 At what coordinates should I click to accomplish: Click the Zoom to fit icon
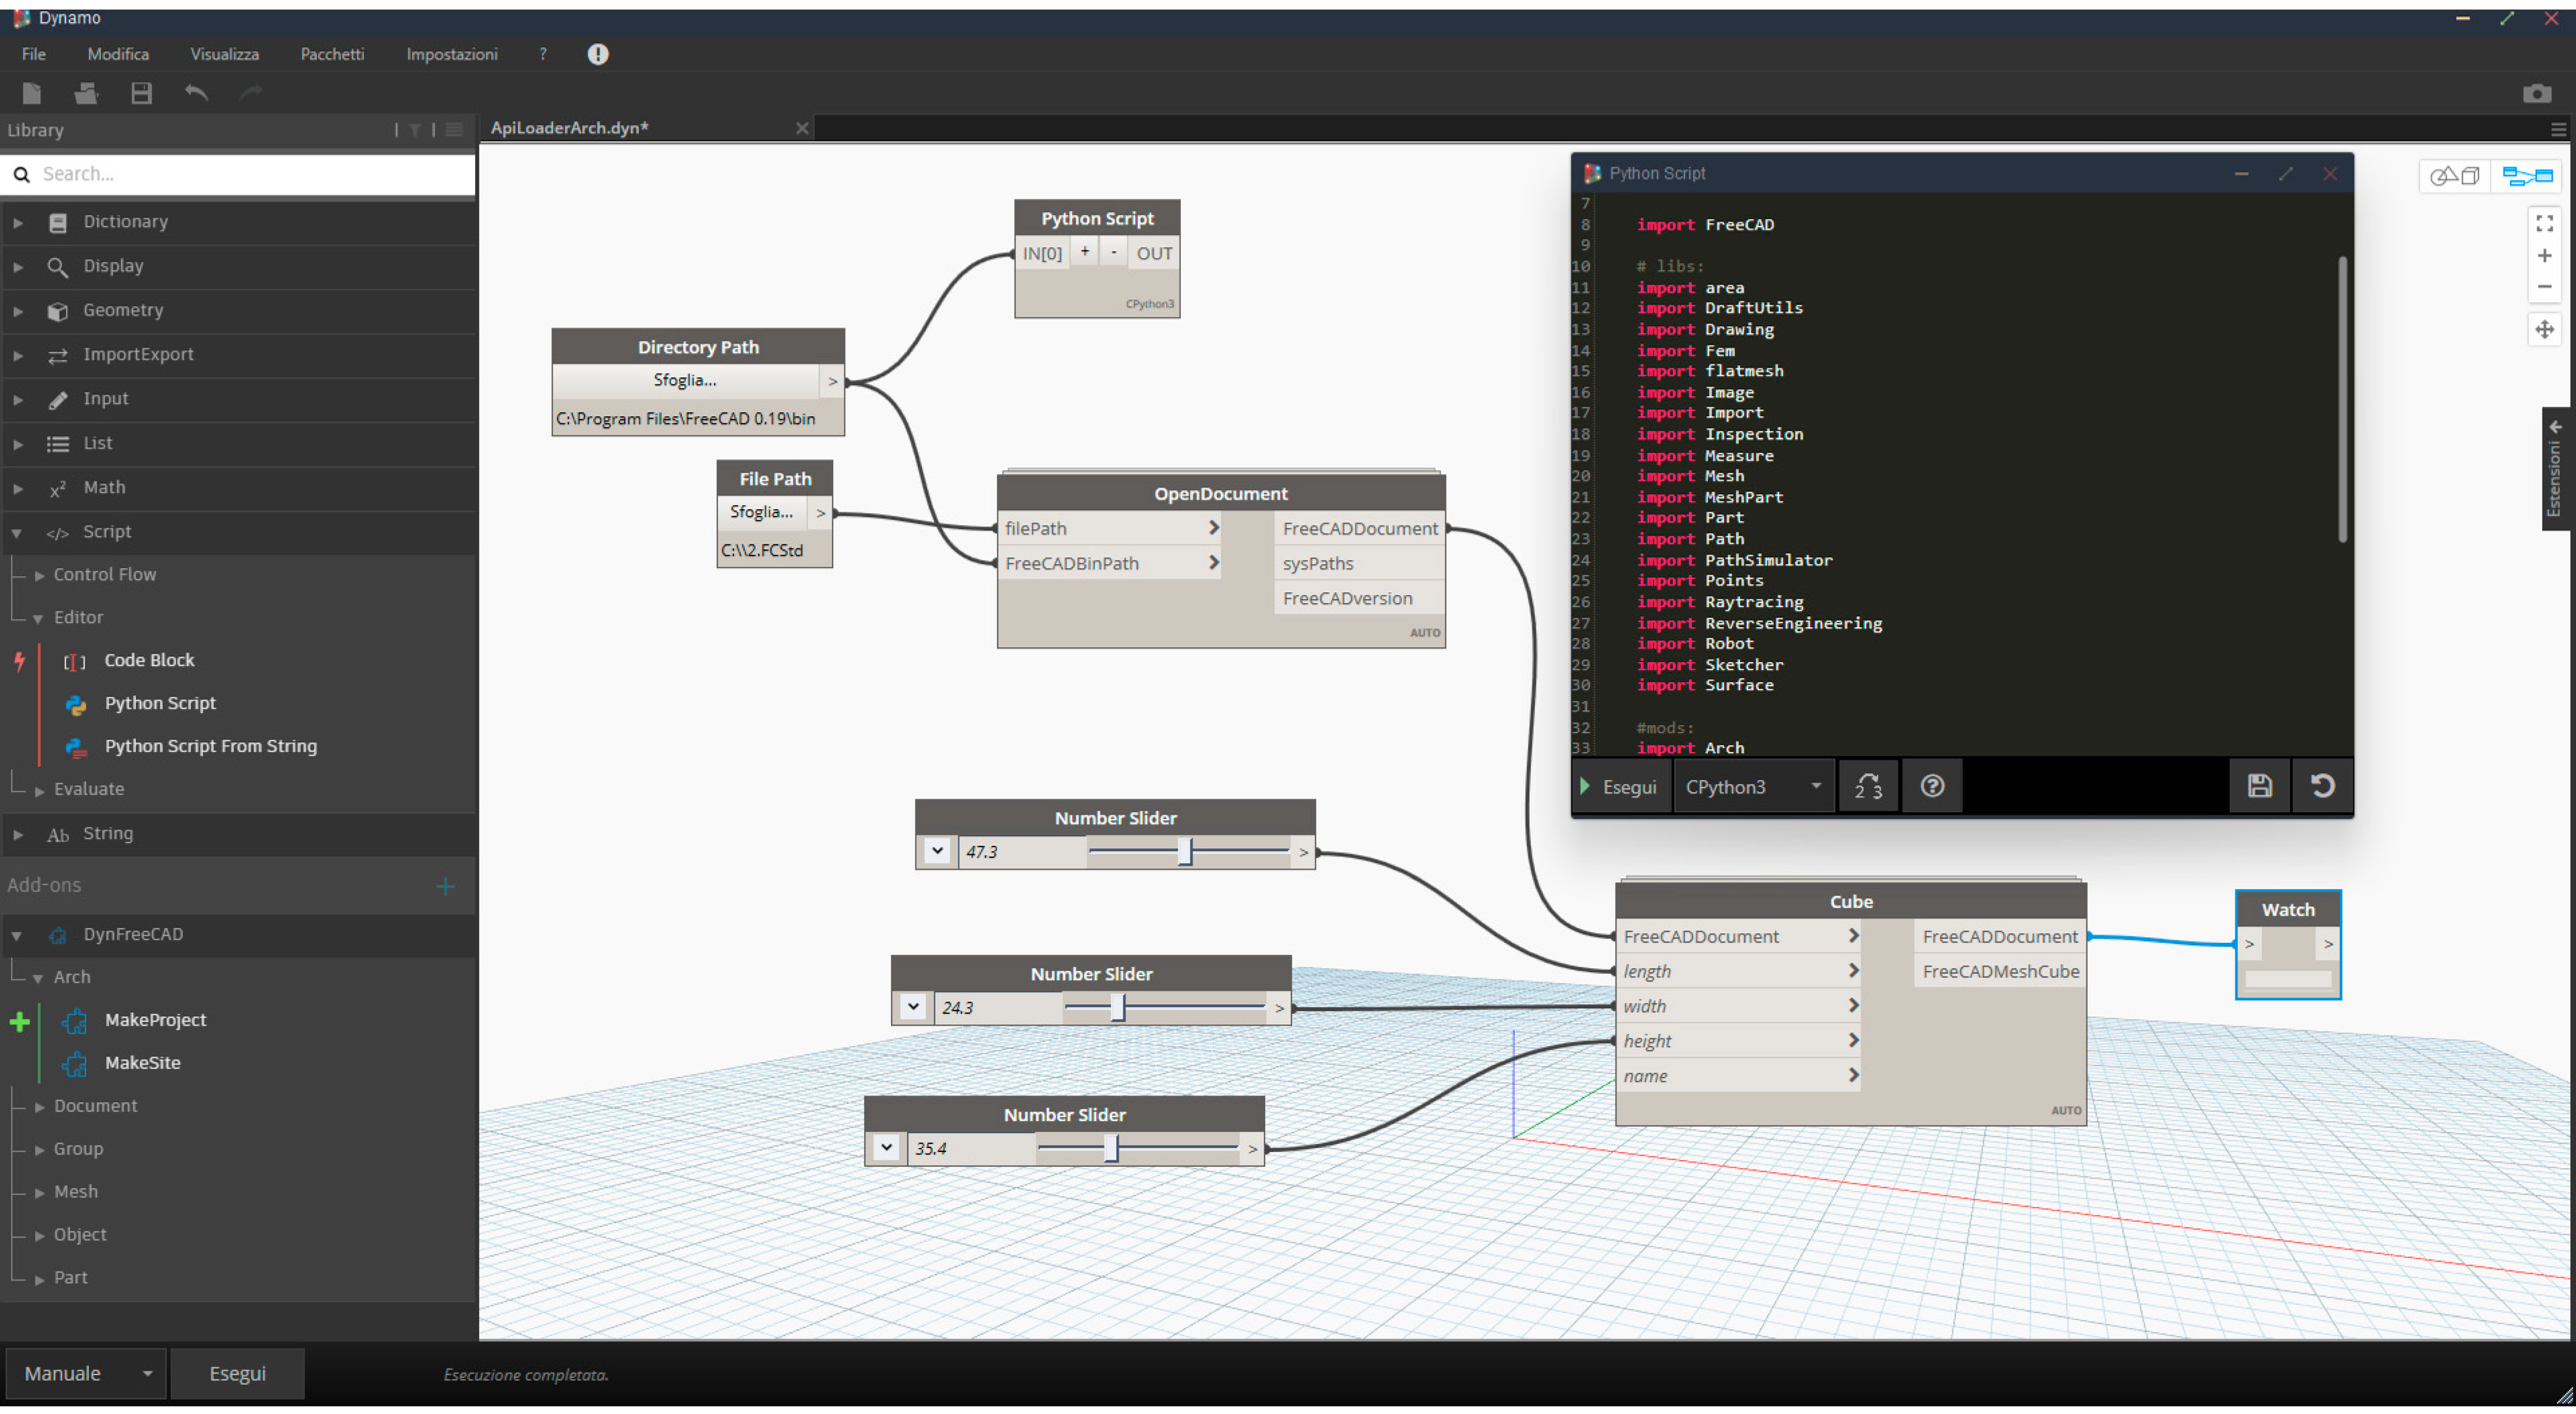2544,223
